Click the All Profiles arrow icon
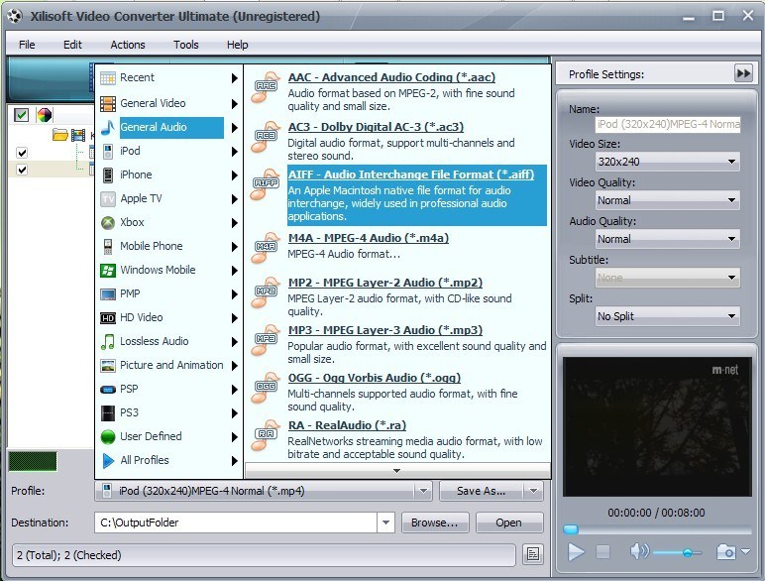 pyautogui.click(x=108, y=460)
